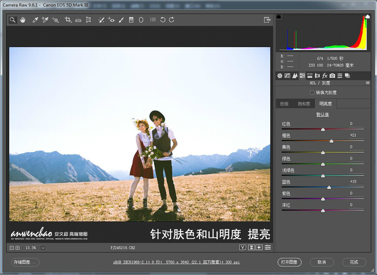Select the Spot Removal tool
Image resolution: width=377 pixels, height=275 pixels.
coord(101,20)
